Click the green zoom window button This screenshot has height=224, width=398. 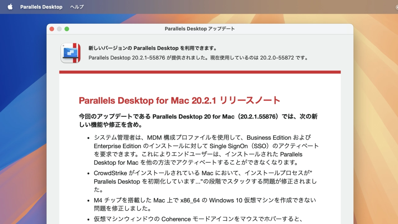tap(67, 29)
